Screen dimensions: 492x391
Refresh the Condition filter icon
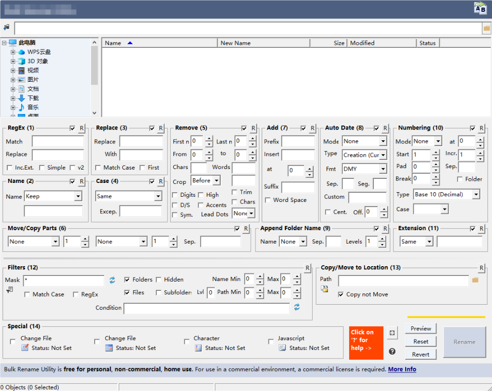tap(297, 307)
